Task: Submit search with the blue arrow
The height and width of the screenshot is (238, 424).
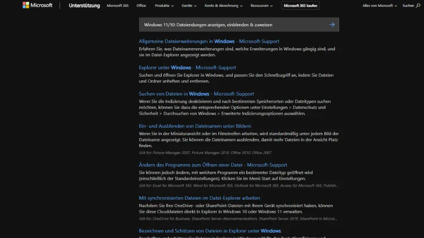Action: pos(332,25)
